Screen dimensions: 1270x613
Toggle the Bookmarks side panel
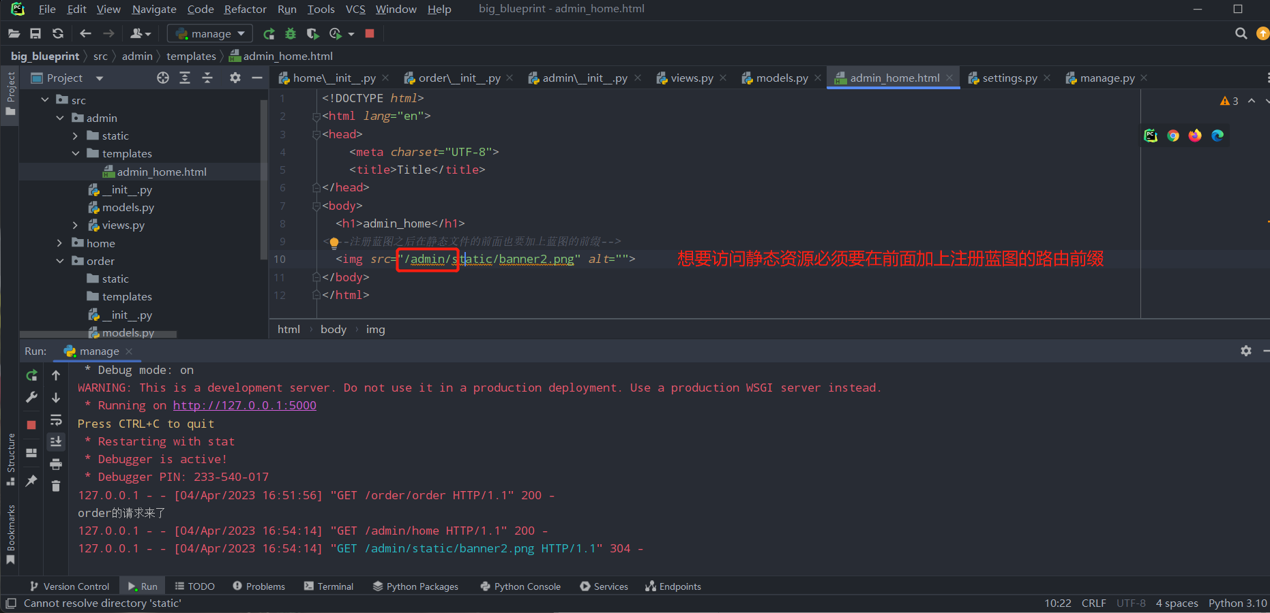tap(11, 534)
